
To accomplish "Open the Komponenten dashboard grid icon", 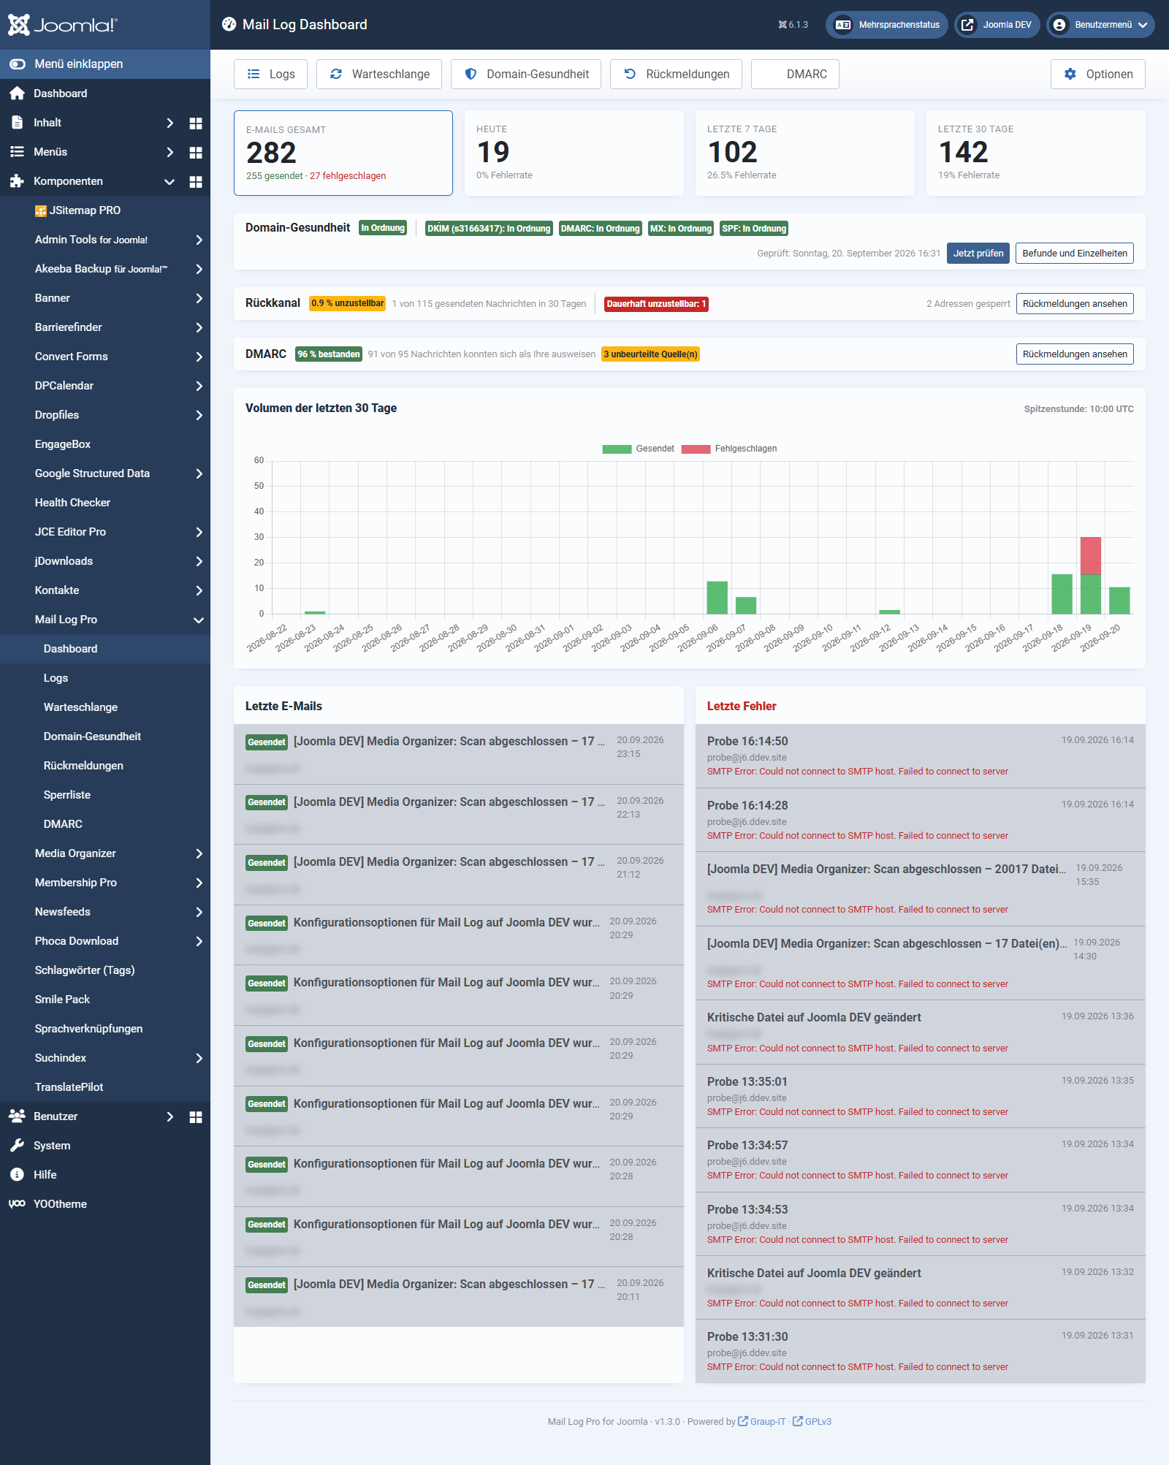I will 196,182.
